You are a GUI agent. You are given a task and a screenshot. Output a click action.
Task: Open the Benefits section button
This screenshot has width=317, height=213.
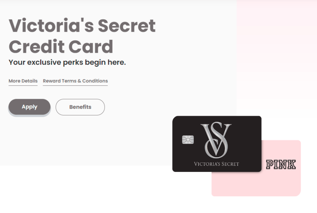pos(80,107)
